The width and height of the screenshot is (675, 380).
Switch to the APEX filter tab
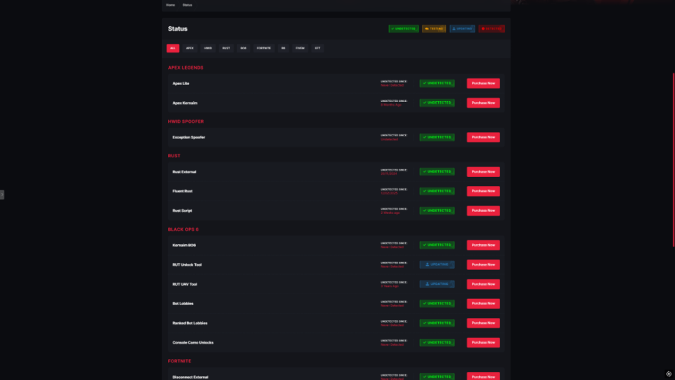(x=190, y=49)
